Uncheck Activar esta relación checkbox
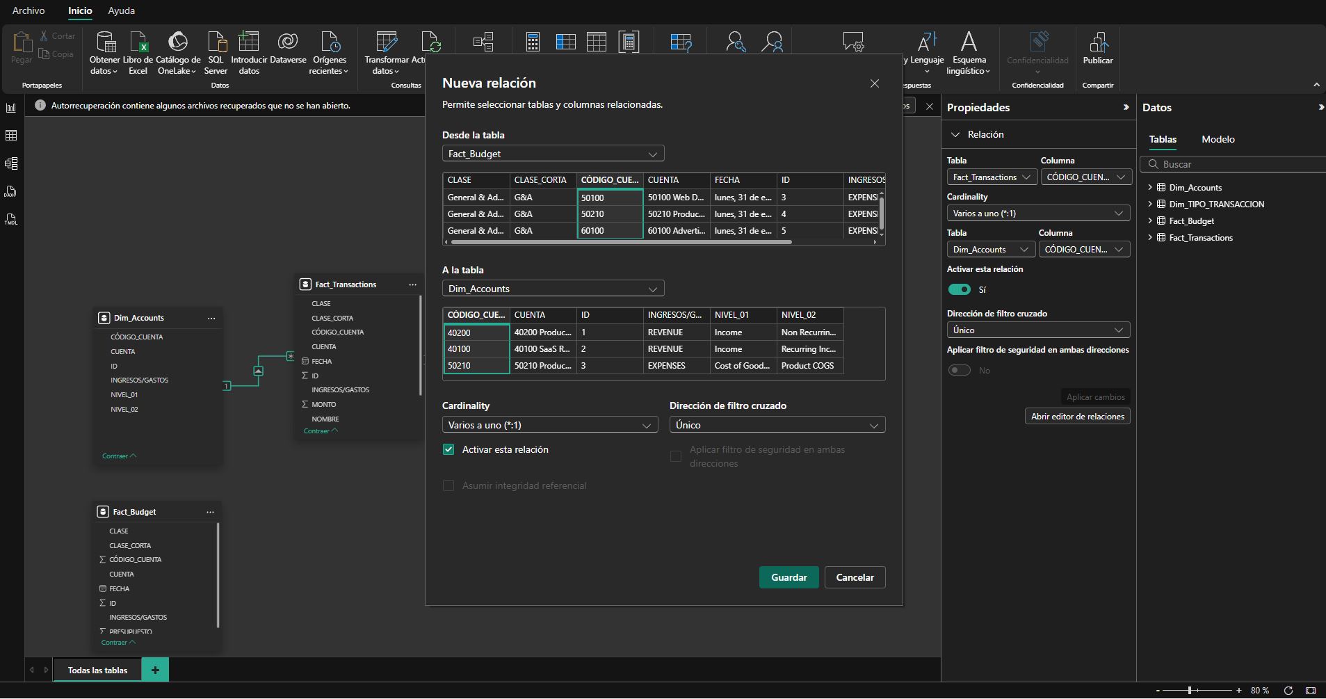The width and height of the screenshot is (1326, 699). pyautogui.click(x=448, y=449)
